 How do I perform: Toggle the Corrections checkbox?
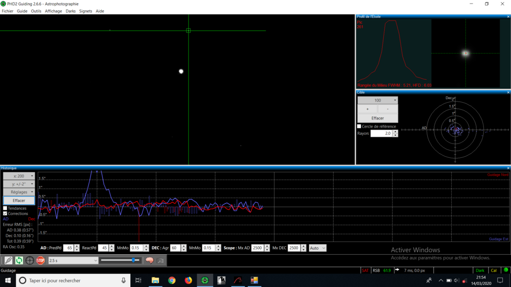click(x=5, y=213)
